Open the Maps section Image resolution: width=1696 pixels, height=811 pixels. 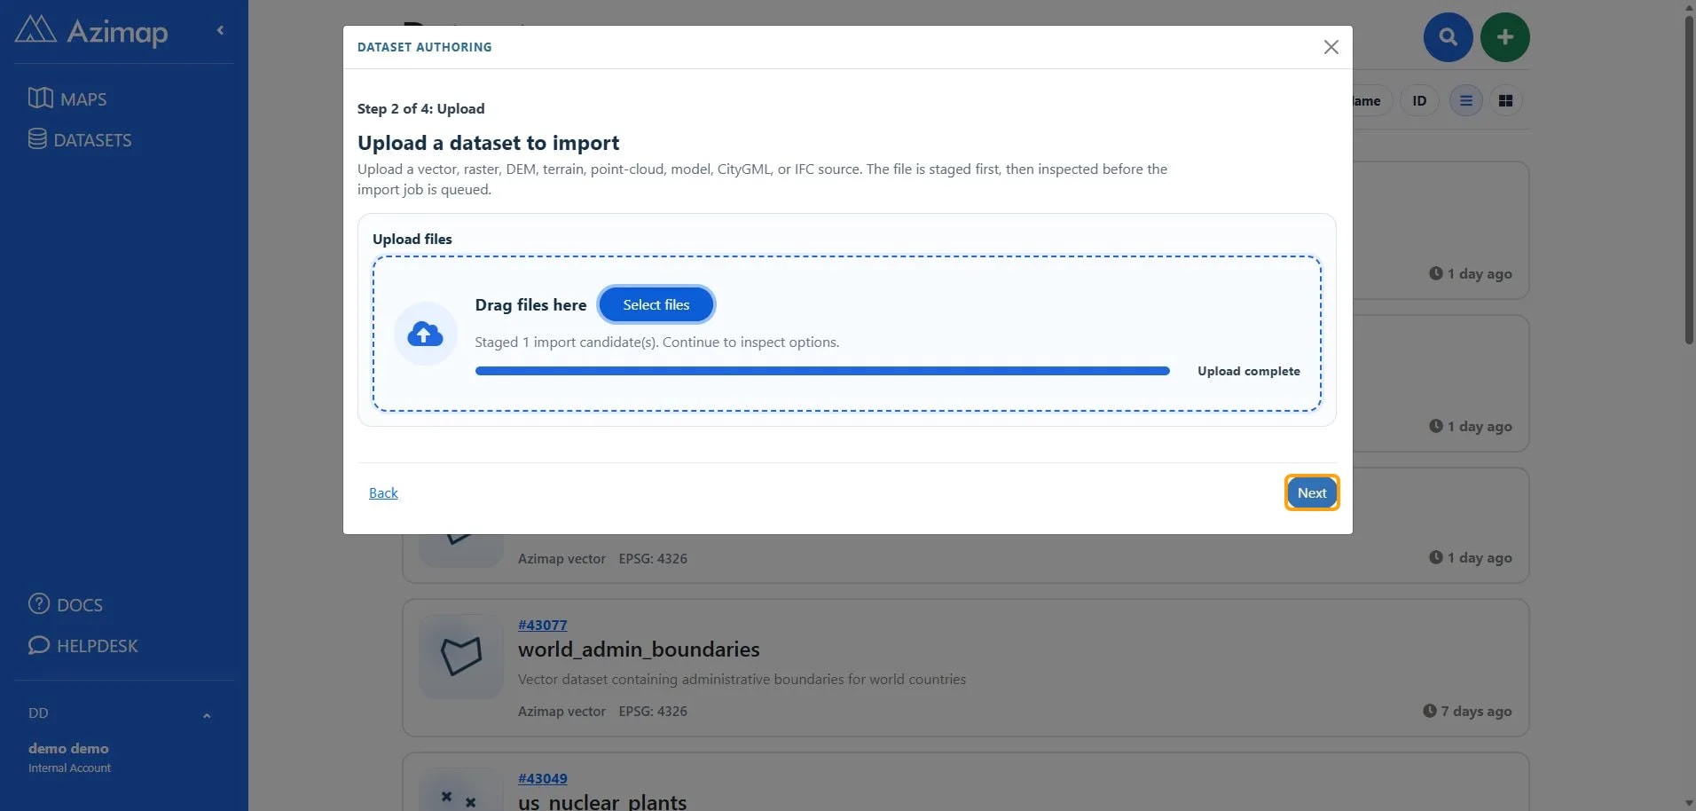coord(67,98)
